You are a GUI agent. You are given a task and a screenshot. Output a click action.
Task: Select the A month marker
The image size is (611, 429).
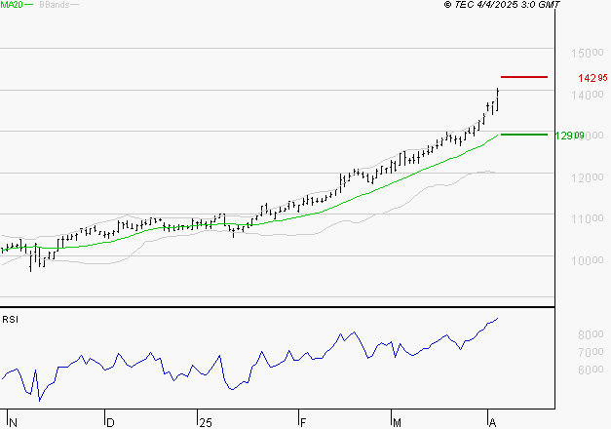click(x=492, y=422)
